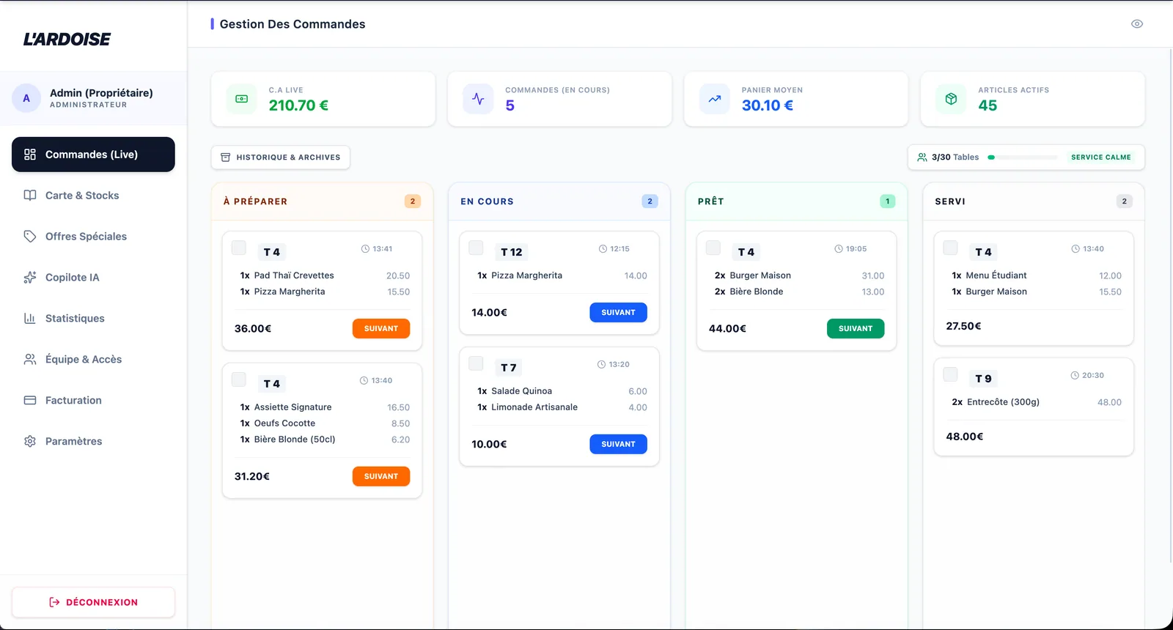Click the clock icon beside 20:30
This screenshot has height=630, width=1173.
click(x=1075, y=376)
